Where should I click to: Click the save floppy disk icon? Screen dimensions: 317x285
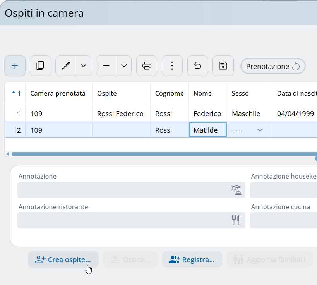[223, 66]
